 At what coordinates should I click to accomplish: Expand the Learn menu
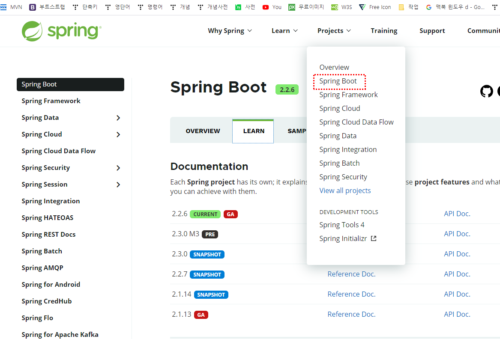click(x=285, y=31)
